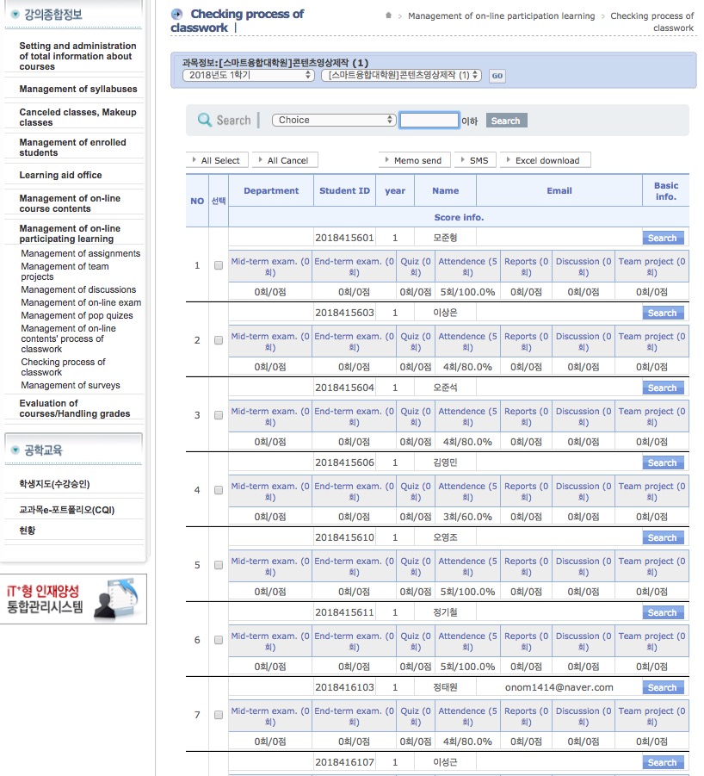Click the Memo send button
The height and width of the screenshot is (776, 704).
click(414, 160)
